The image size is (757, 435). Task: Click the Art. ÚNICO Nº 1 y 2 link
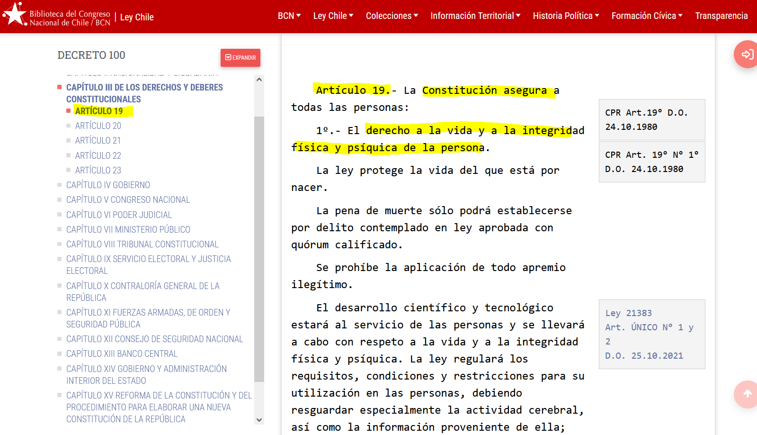(x=649, y=335)
